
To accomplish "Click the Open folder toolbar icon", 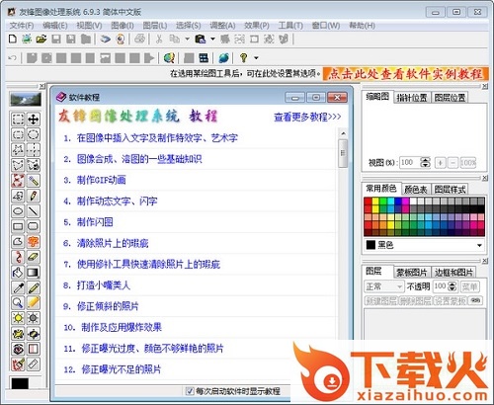I will click(x=41, y=40).
